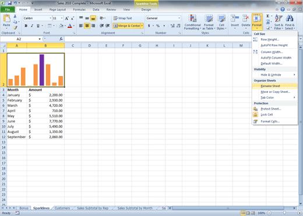Expand the font name Calibri dropdown

[51, 18]
